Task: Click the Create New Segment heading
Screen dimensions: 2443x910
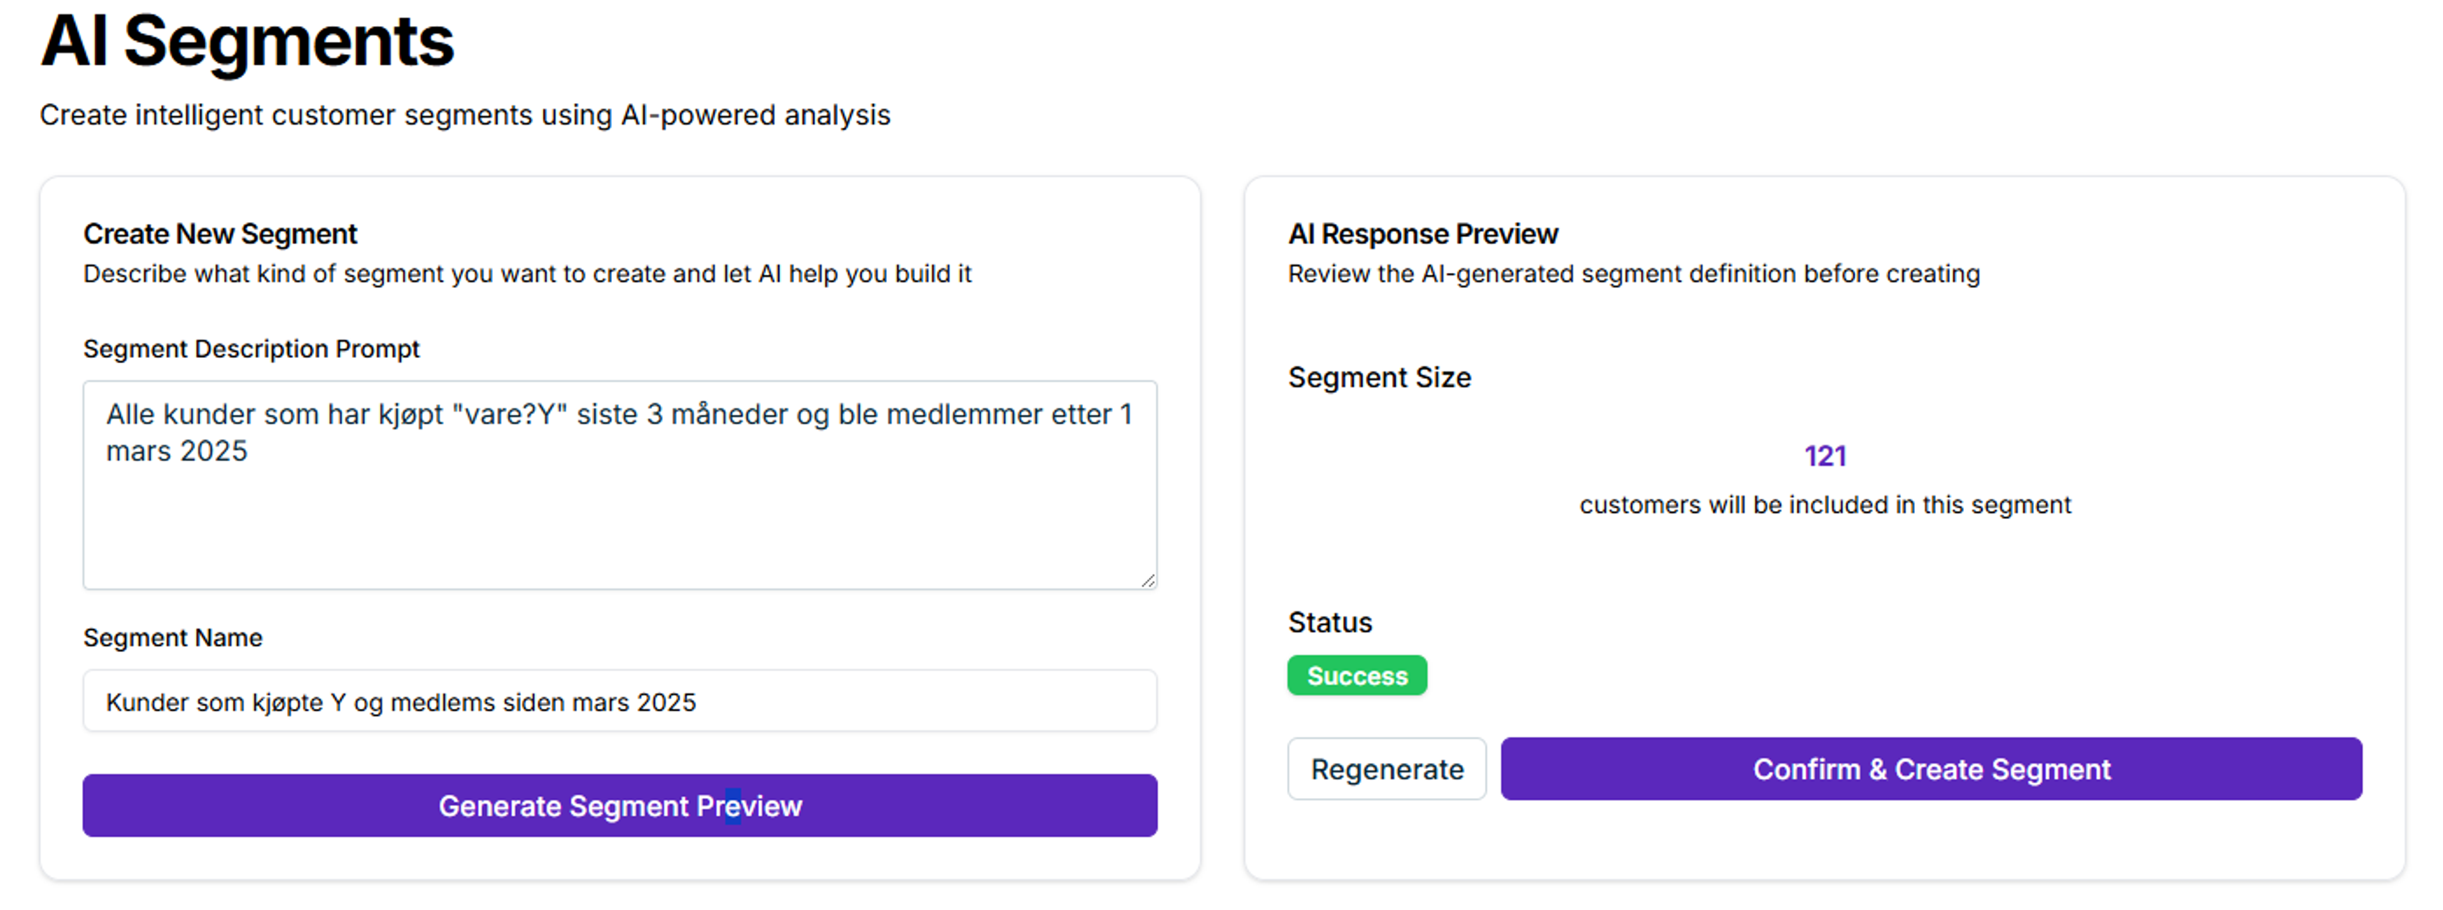Action: click(x=220, y=233)
